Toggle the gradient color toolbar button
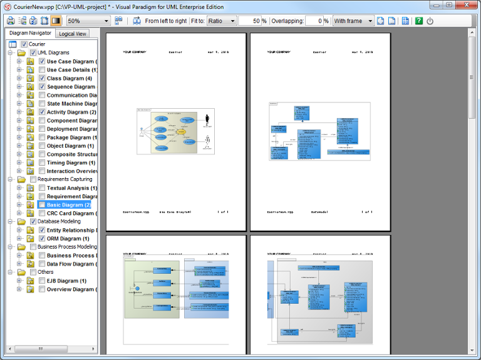Image resolution: width=481 pixels, height=360 pixels. (56, 21)
